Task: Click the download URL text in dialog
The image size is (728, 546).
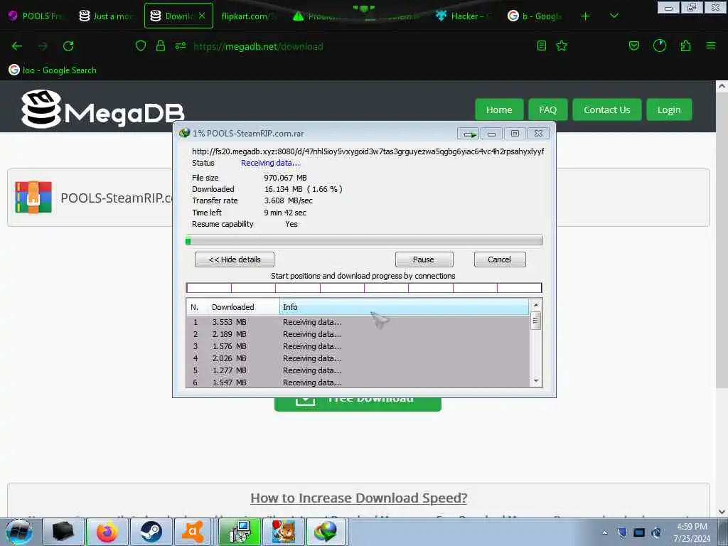Action: [368, 151]
